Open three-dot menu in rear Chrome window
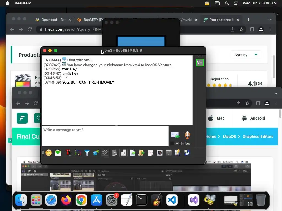 point(270,29)
